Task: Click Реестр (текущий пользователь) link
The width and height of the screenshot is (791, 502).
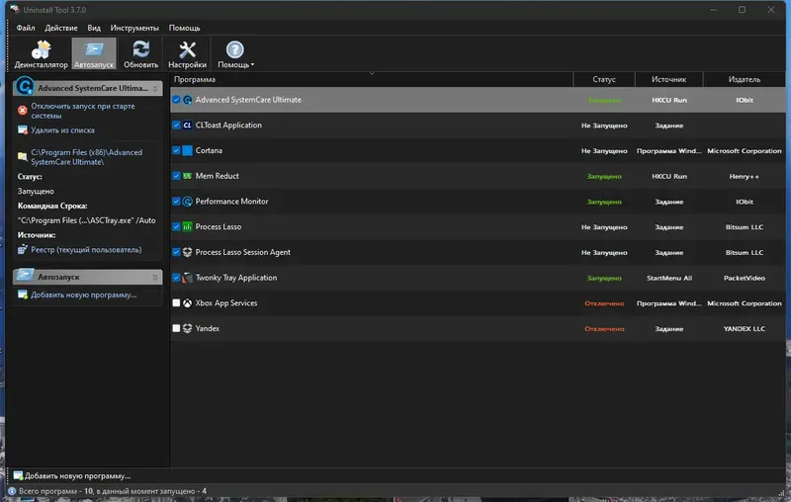Action: [x=86, y=249]
